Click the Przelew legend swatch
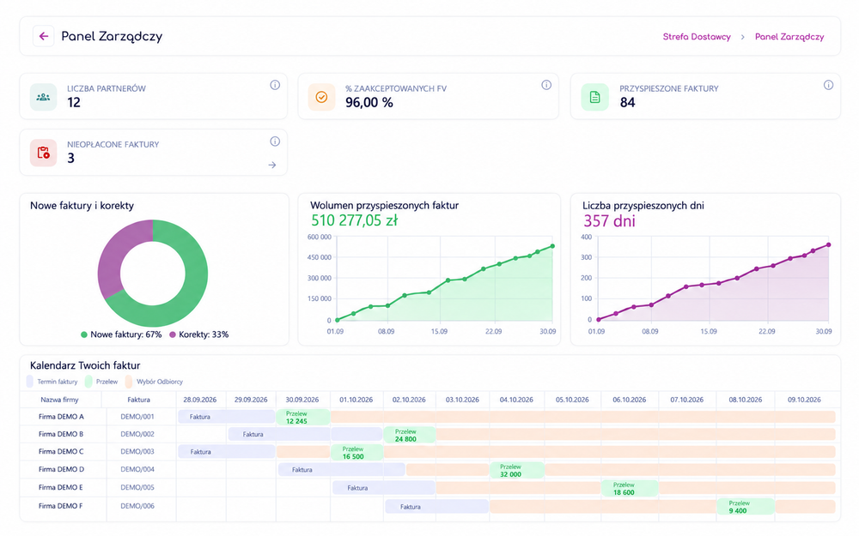 point(88,382)
